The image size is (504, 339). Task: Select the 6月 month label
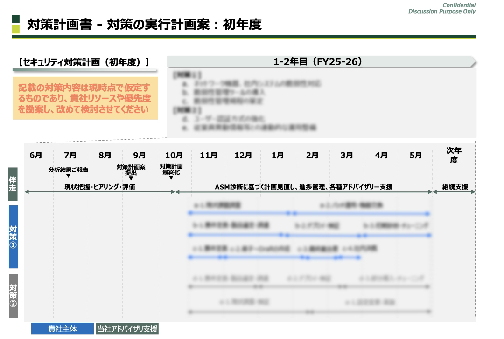(35, 155)
